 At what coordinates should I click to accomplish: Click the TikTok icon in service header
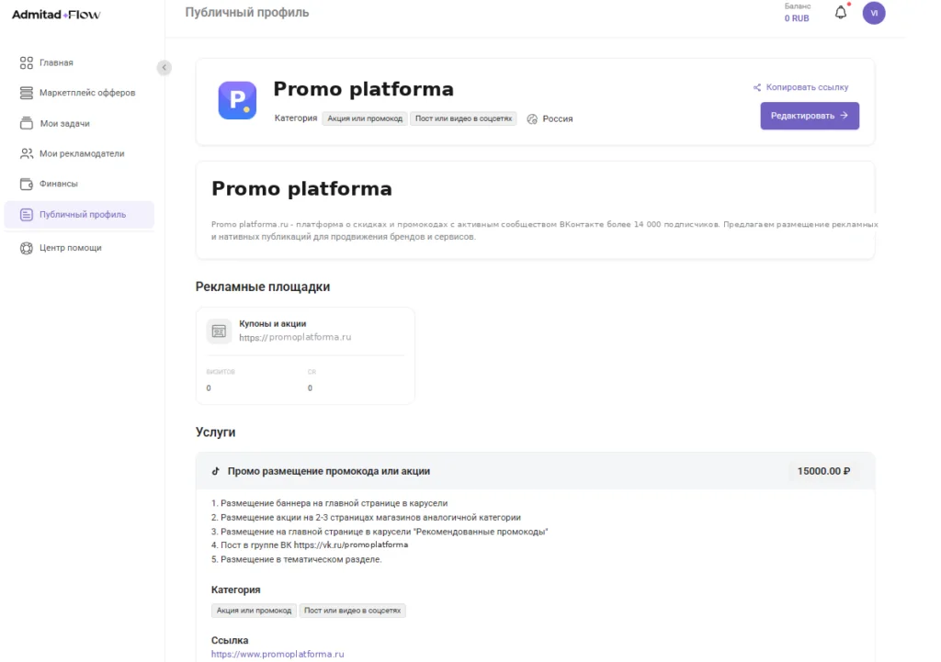(215, 471)
